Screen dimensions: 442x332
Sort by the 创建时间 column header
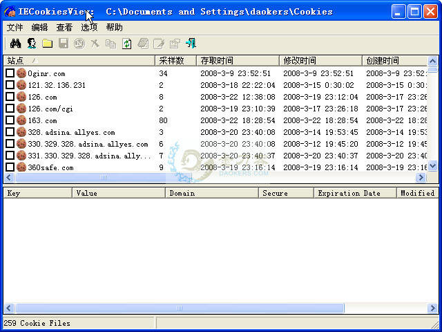(x=394, y=60)
